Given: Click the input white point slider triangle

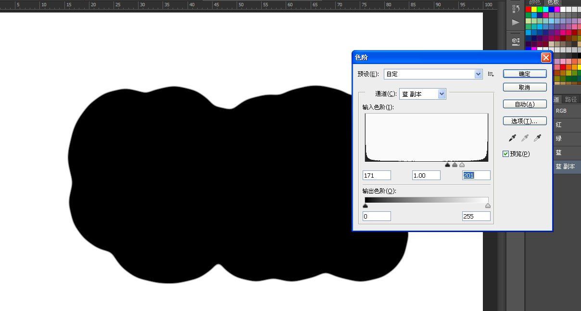Looking at the screenshot, I should coord(462,165).
